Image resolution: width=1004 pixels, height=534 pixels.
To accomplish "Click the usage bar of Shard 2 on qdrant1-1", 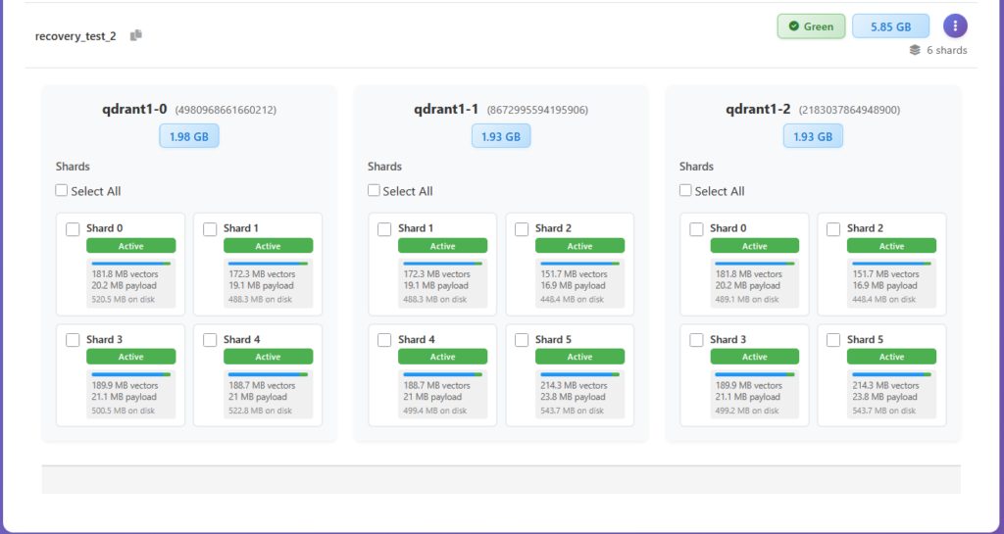I will (x=579, y=264).
